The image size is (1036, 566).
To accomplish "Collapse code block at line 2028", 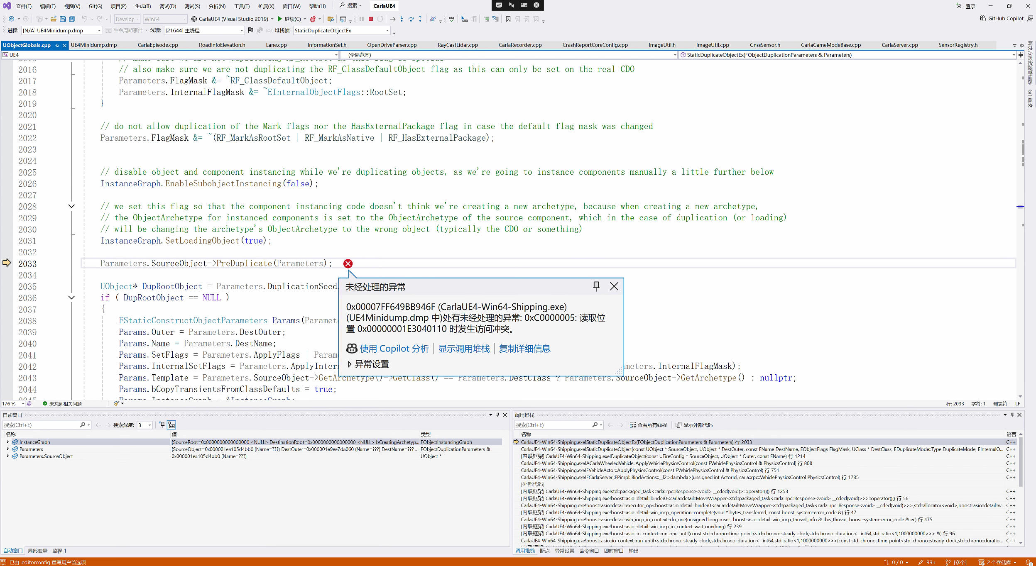I will pyautogui.click(x=71, y=206).
